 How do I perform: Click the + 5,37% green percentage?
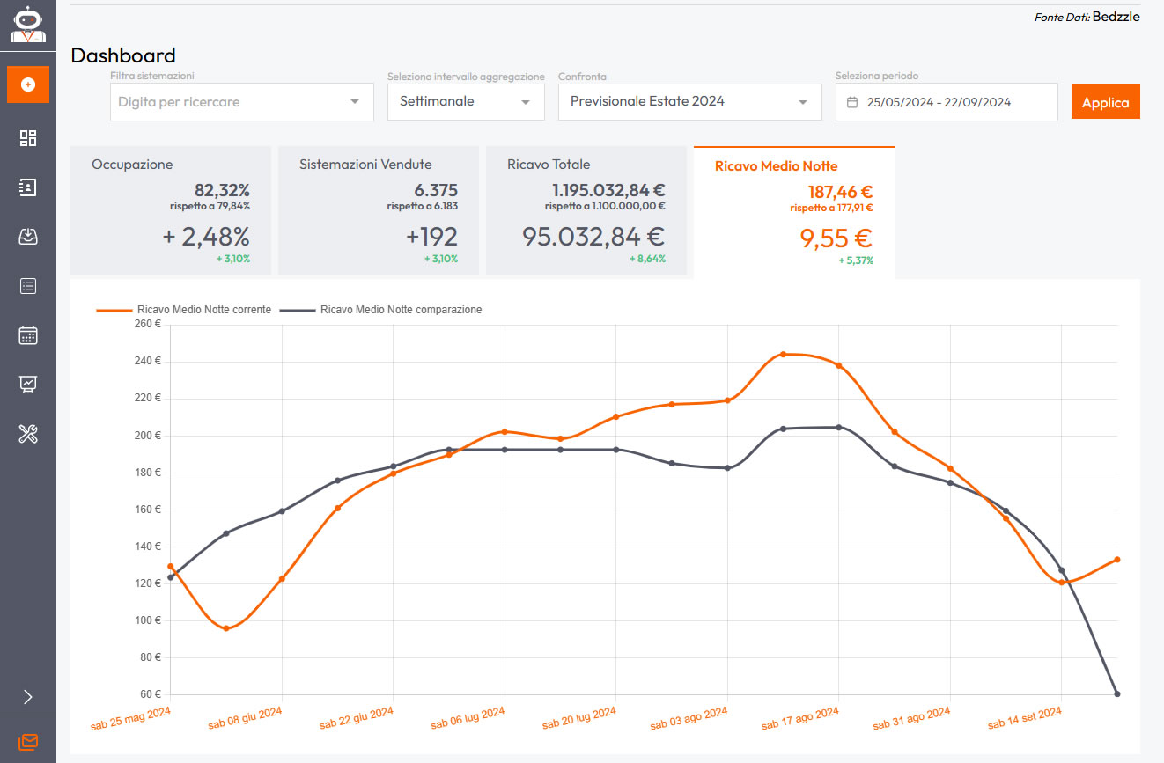pos(856,260)
